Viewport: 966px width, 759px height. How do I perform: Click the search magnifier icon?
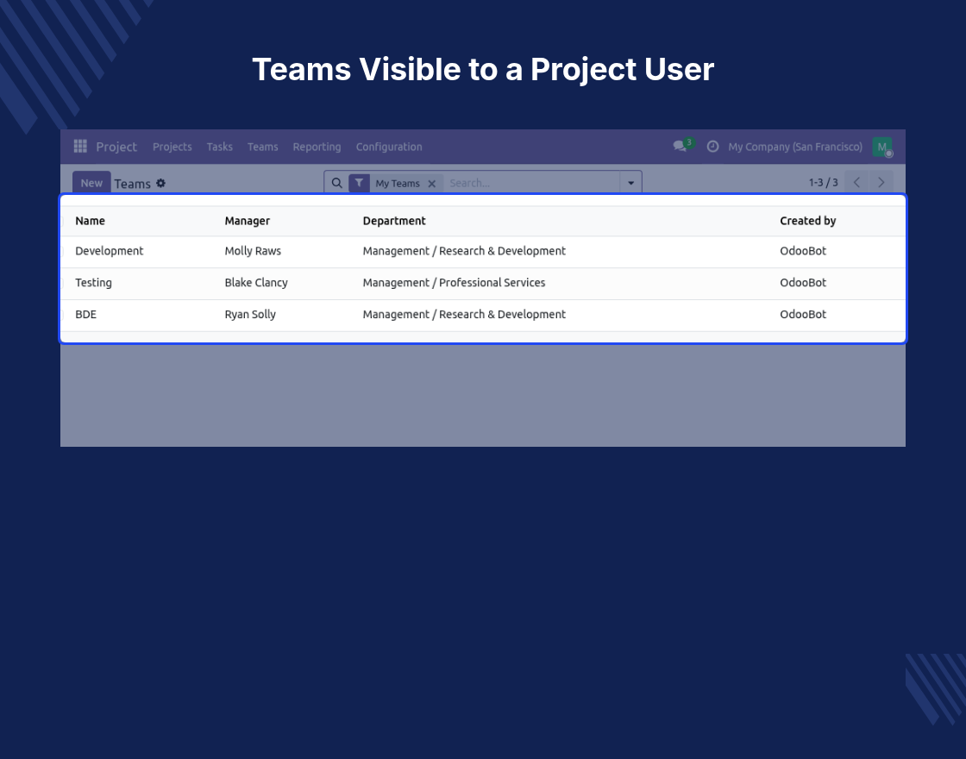click(337, 183)
